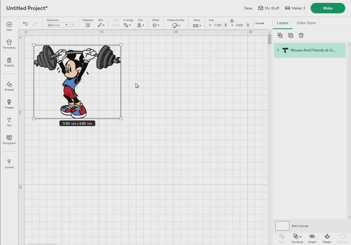Viewport: 351px width, 245px height.
Task: Click the Upload icon
Action: tap(9, 162)
